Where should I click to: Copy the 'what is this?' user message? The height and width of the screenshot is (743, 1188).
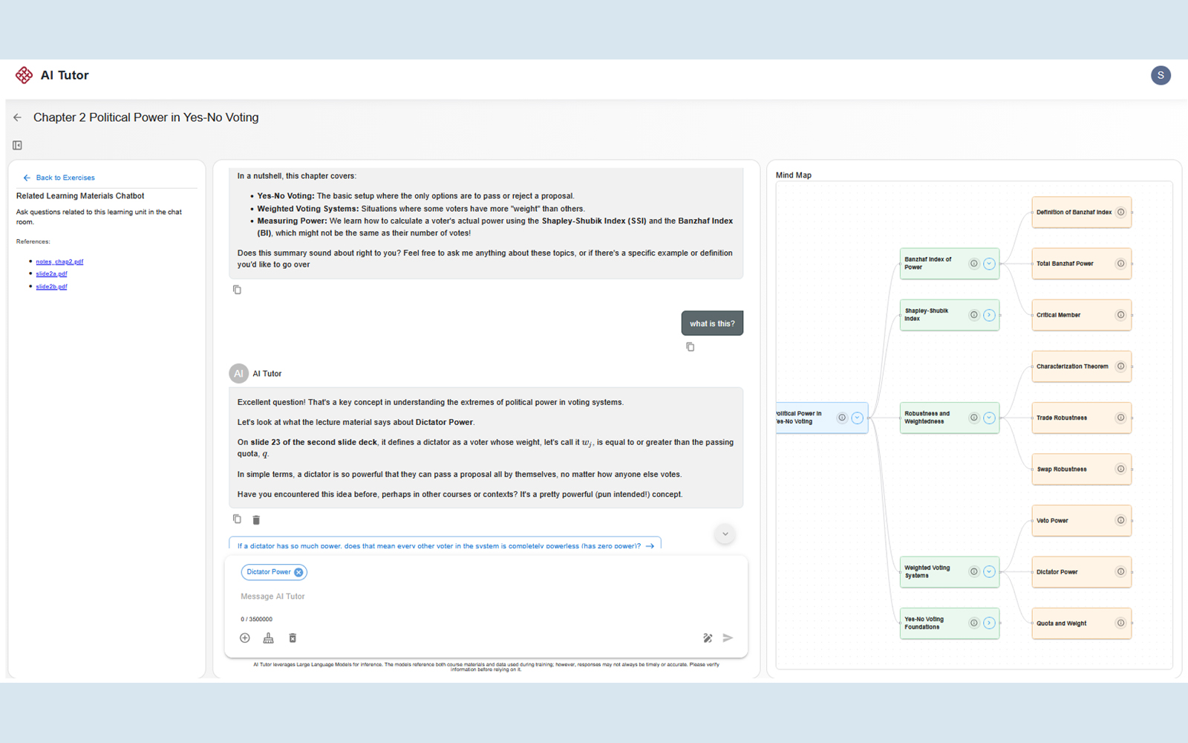(691, 347)
